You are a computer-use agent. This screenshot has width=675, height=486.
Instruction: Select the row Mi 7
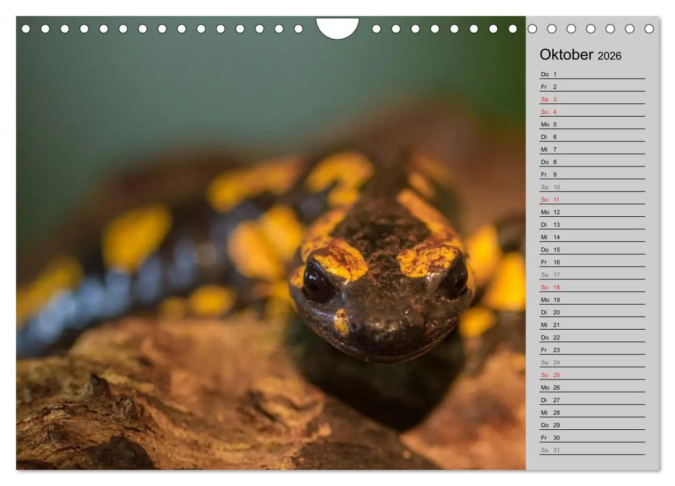[592, 149]
